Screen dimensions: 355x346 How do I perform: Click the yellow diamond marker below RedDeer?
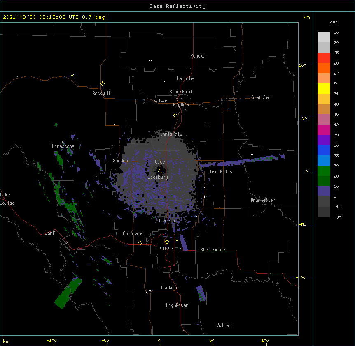click(175, 115)
